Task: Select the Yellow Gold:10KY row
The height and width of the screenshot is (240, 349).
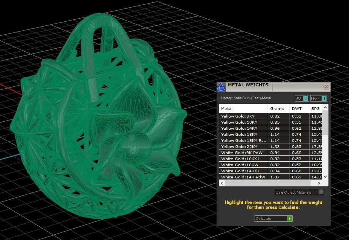Action: tap(271, 122)
